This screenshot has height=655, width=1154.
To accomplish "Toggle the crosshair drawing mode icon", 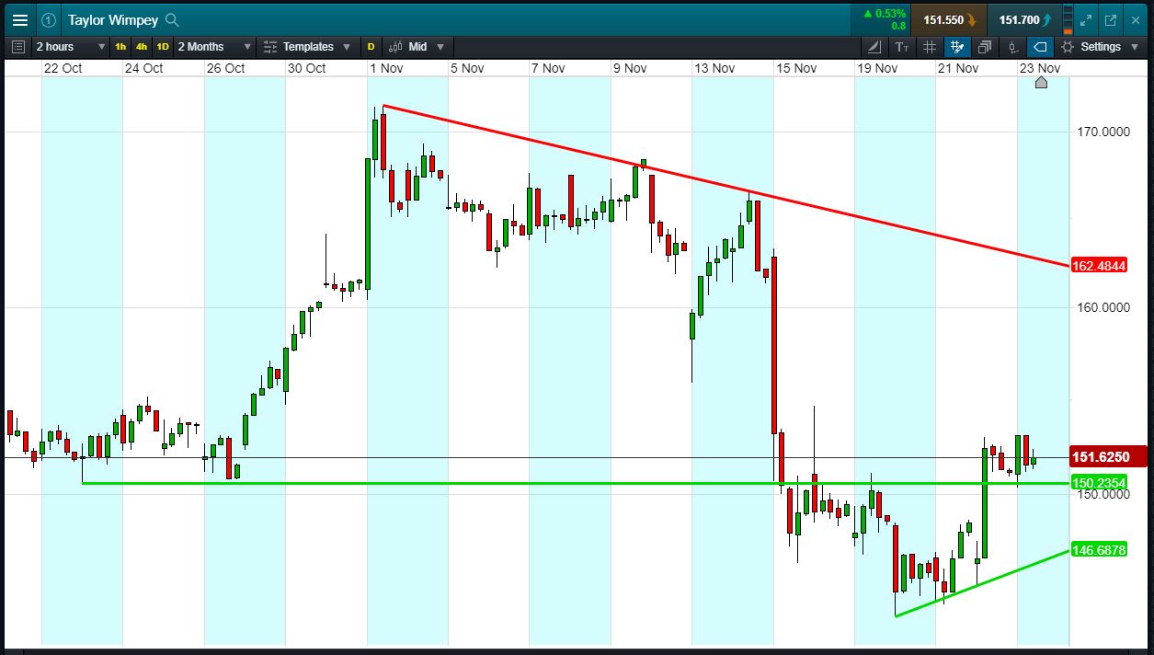I will (x=957, y=47).
